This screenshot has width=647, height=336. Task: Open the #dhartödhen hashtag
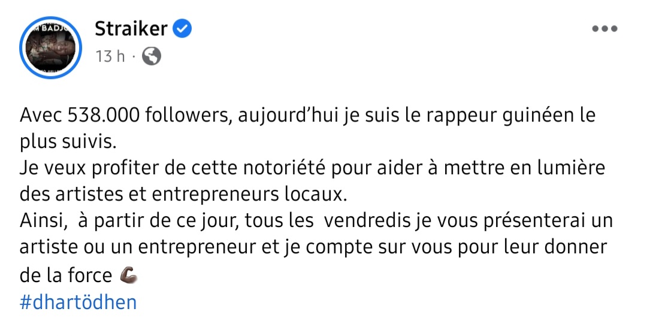coord(78,302)
